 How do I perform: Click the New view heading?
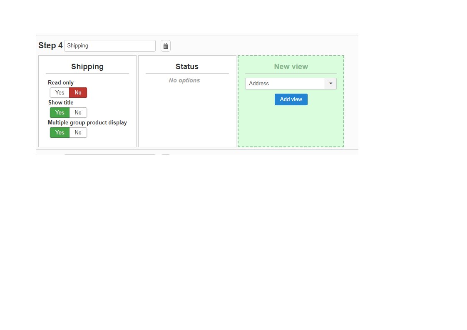[291, 67]
